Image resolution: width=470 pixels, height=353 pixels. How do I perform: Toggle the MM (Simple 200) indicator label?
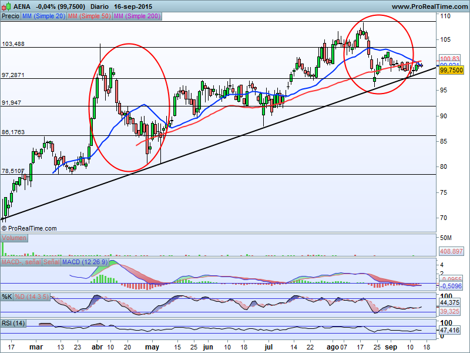[x=136, y=16]
